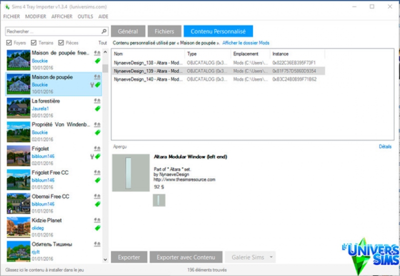Screen dimensions: 400x276
Task: Click the Détails link
Action: click(385, 146)
